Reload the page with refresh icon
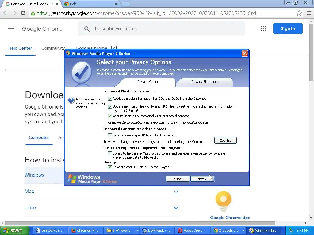Image resolution: width=314 pixels, height=235 pixels. (x=23, y=13)
